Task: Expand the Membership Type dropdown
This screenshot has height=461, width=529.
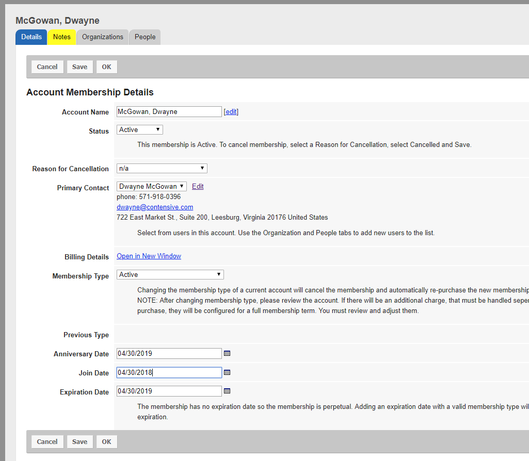Action: pyautogui.click(x=170, y=275)
